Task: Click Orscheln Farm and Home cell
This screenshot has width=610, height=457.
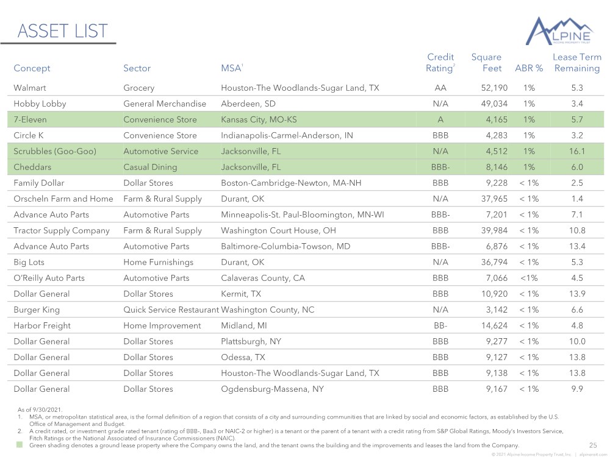Action: click(x=63, y=199)
